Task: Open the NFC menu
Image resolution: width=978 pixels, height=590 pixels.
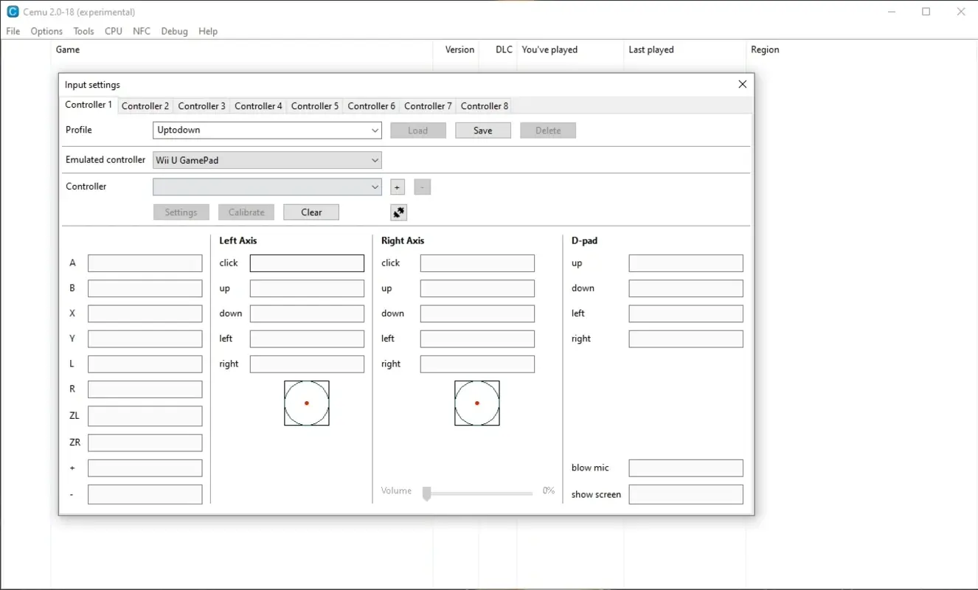Action: pos(141,31)
